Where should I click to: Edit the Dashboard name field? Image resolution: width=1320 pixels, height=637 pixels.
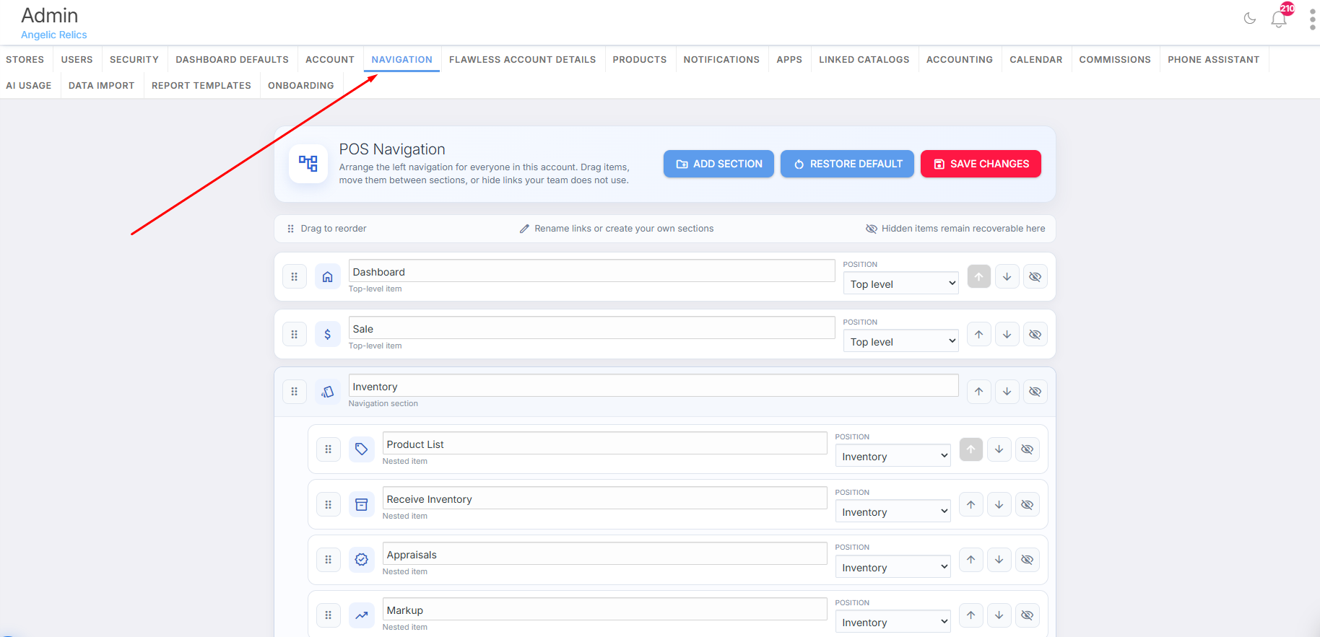(x=592, y=271)
